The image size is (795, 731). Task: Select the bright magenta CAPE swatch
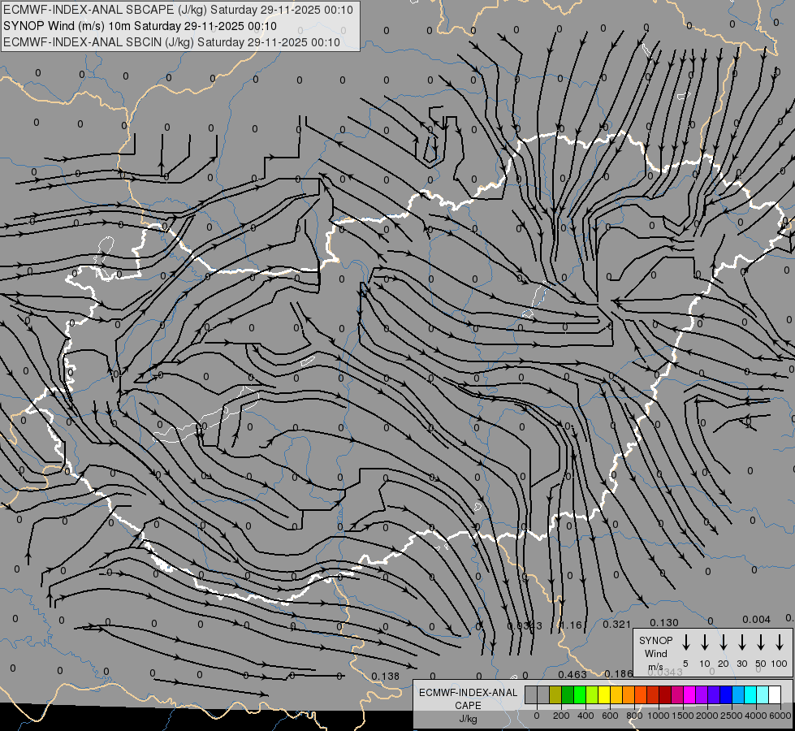pyautogui.click(x=689, y=694)
